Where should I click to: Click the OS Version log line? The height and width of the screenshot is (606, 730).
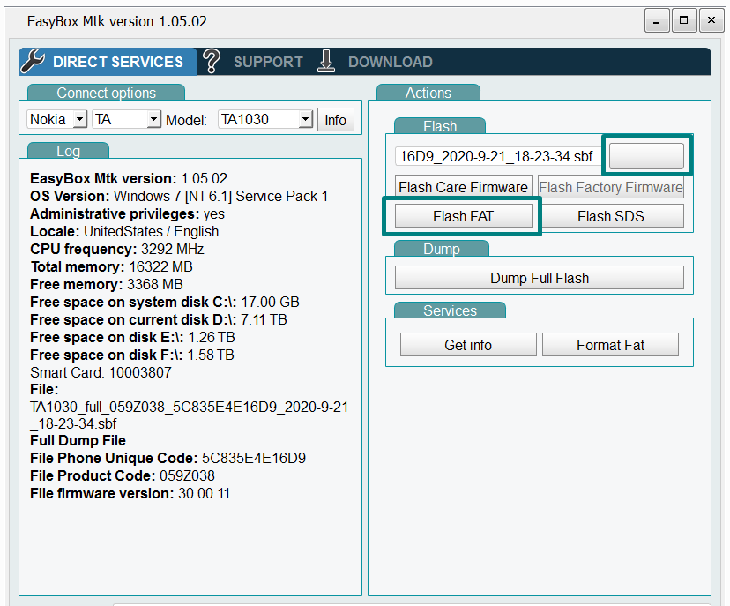tap(179, 196)
